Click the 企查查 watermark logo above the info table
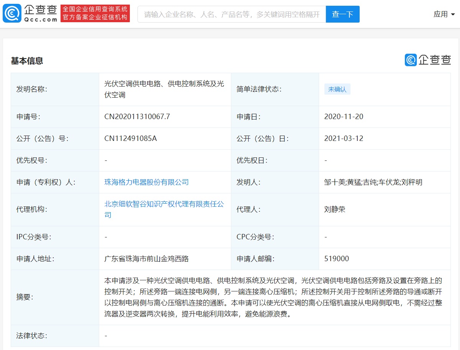This screenshot has width=460, height=350. [x=427, y=60]
